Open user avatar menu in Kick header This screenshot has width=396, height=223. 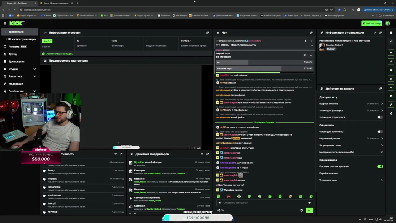pyautogui.click(x=387, y=23)
